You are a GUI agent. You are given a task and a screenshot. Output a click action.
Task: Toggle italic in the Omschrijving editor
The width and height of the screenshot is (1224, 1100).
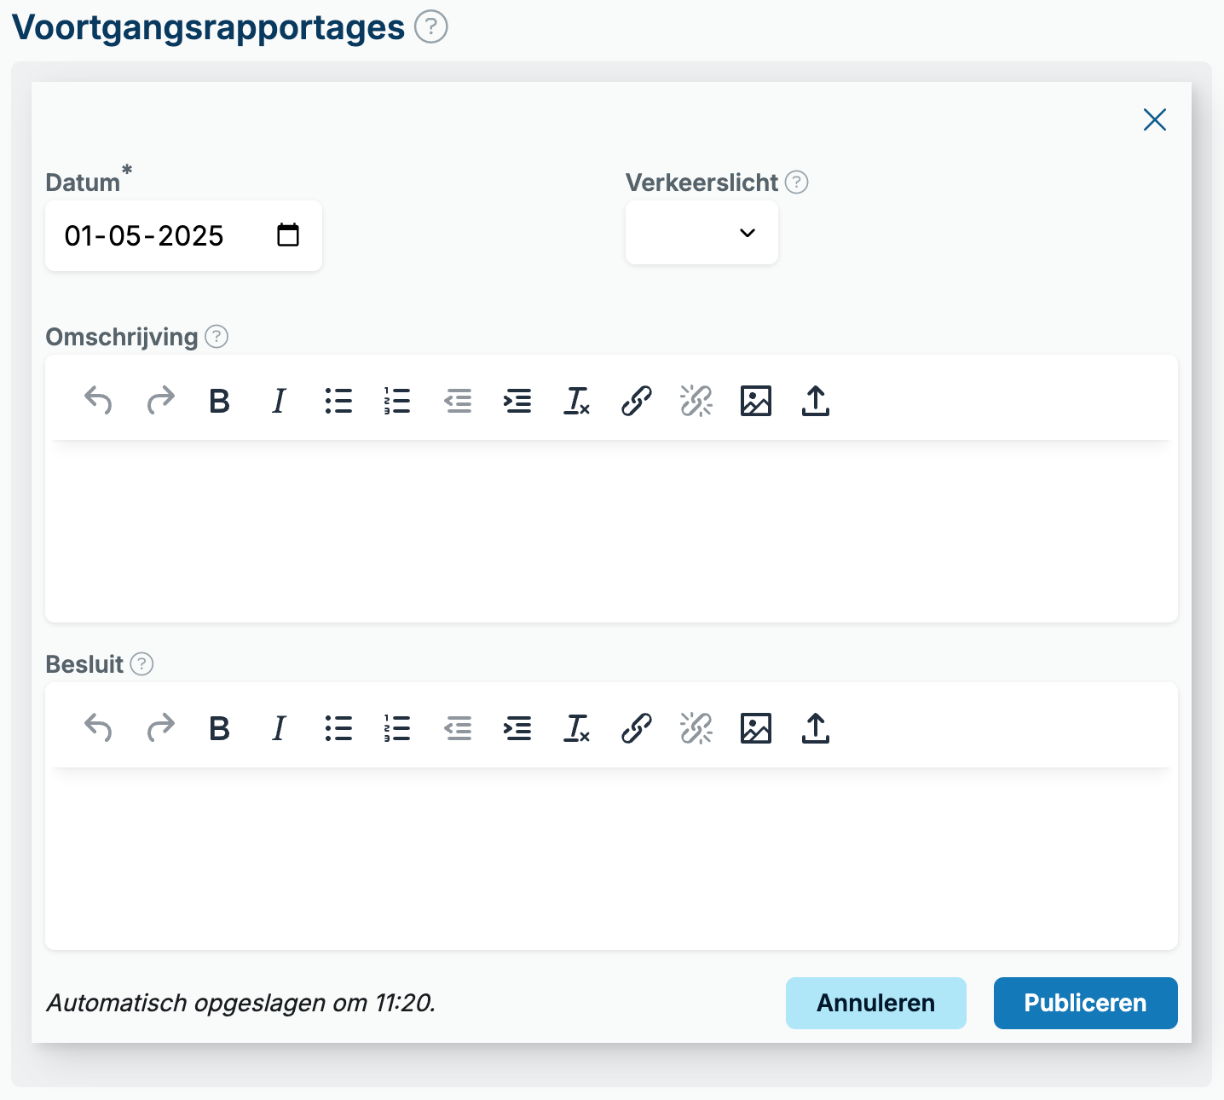pos(279,400)
